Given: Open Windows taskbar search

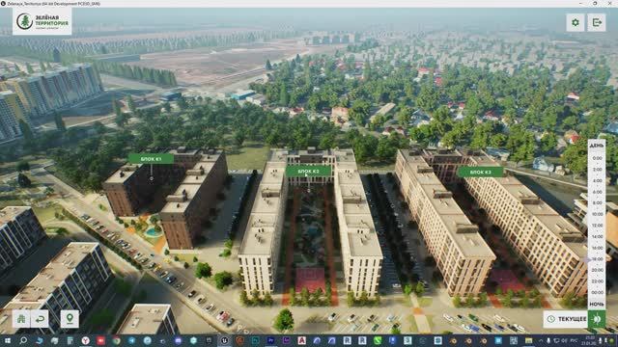Looking at the screenshot, I should click(x=23, y=340).
